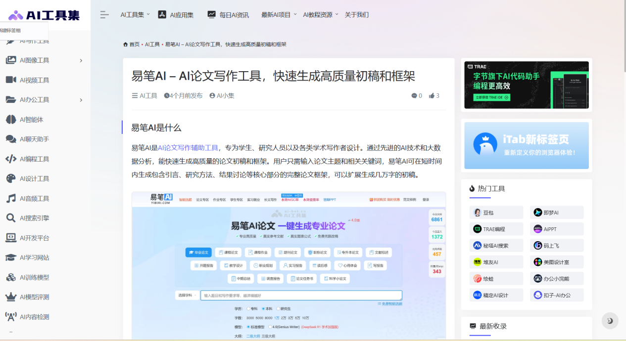This screenshot has height=341, width=626.
Task: Click the TRAE AI代码助手 banner ad
Action: point(527,85)
